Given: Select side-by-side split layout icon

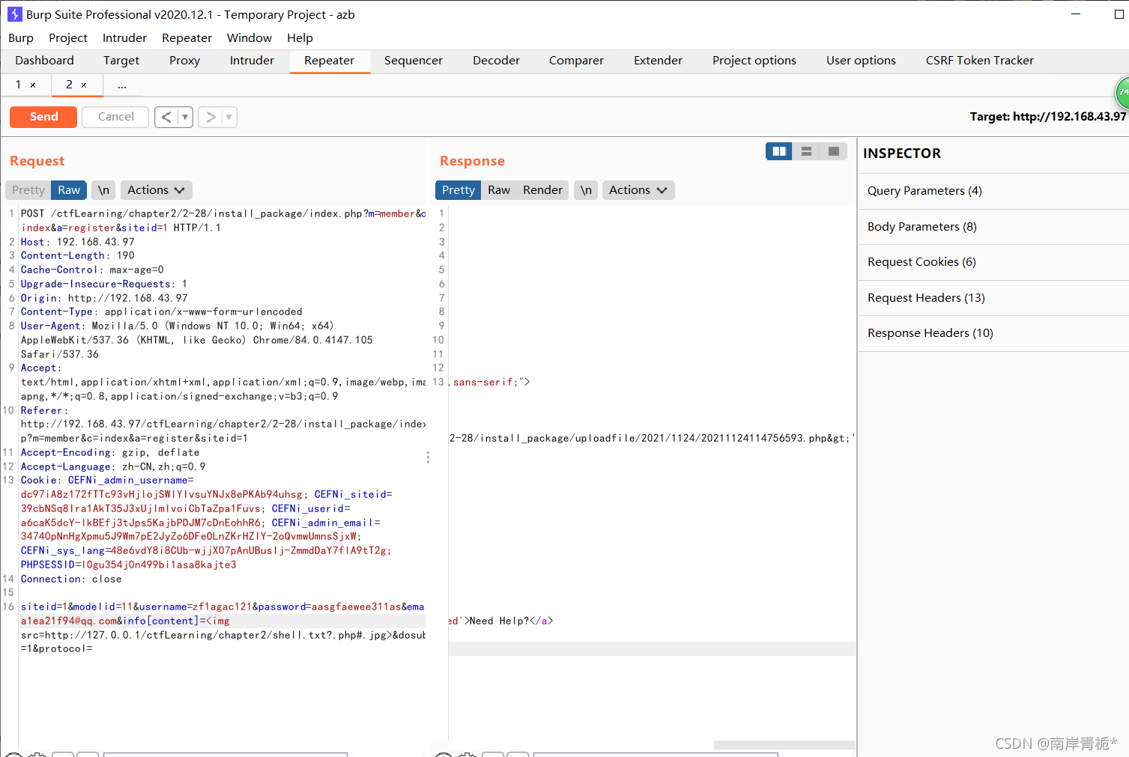Looking at the screenshot, I should pyautogui.click(x=779, y=151).
